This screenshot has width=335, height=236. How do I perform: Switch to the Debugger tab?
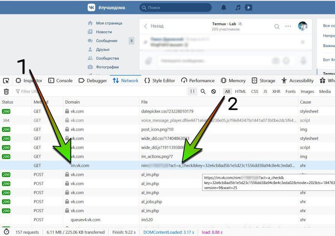pos(93,81)
